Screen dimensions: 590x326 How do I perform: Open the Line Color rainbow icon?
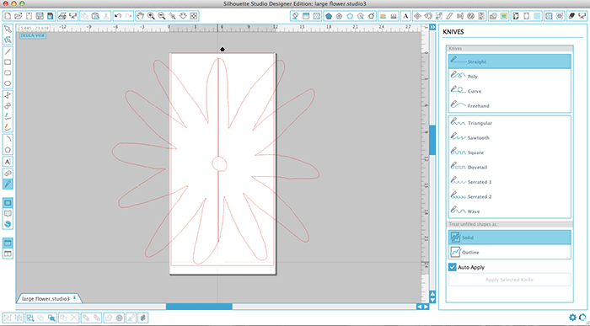tap(383, 16)
